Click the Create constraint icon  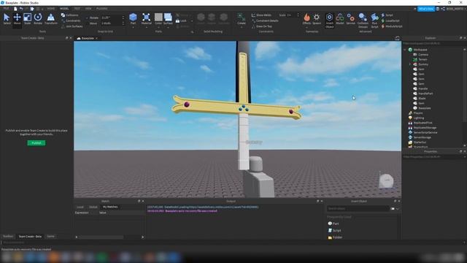click(242, 18)
